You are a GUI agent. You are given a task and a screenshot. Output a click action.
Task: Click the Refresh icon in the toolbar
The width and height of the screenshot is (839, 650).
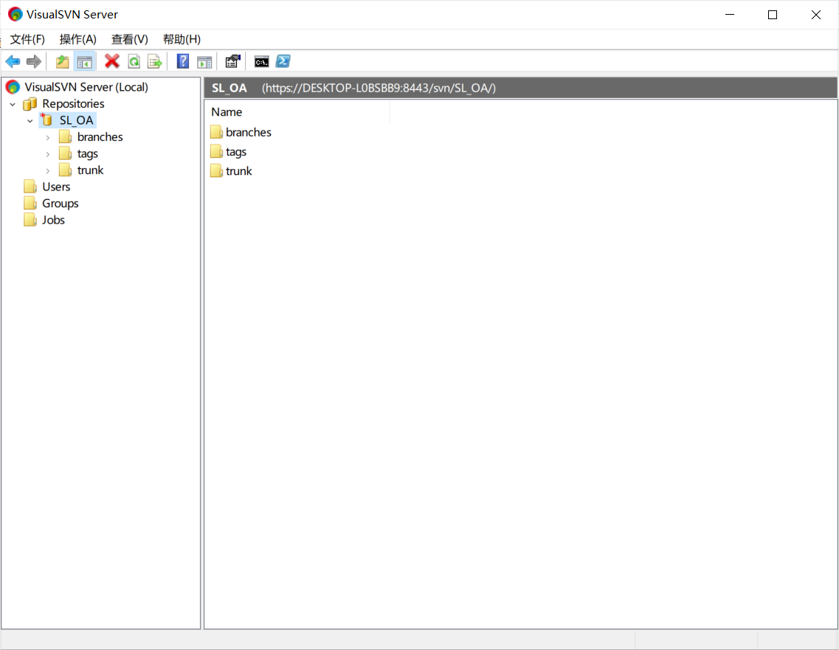coord(134,61)
